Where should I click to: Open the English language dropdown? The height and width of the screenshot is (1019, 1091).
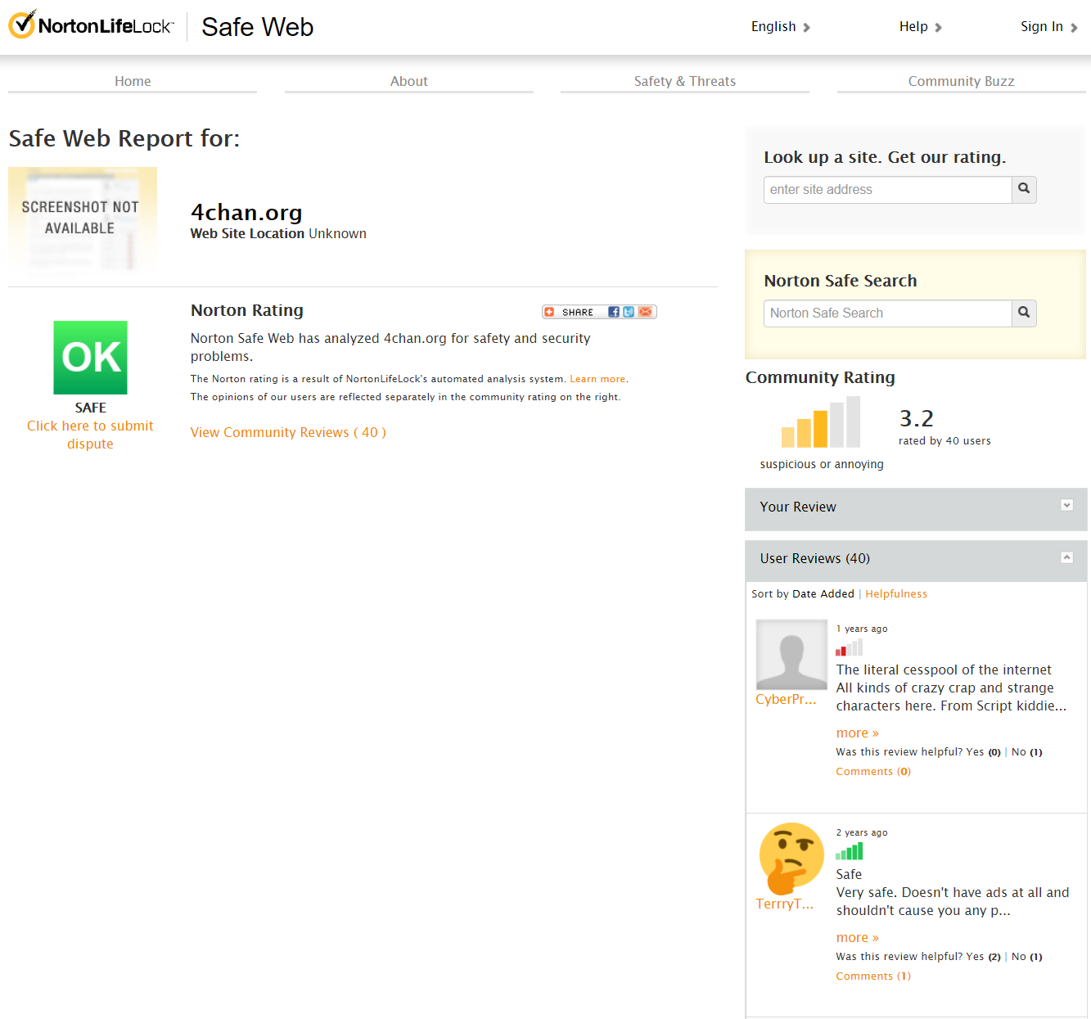click(781, 27)
